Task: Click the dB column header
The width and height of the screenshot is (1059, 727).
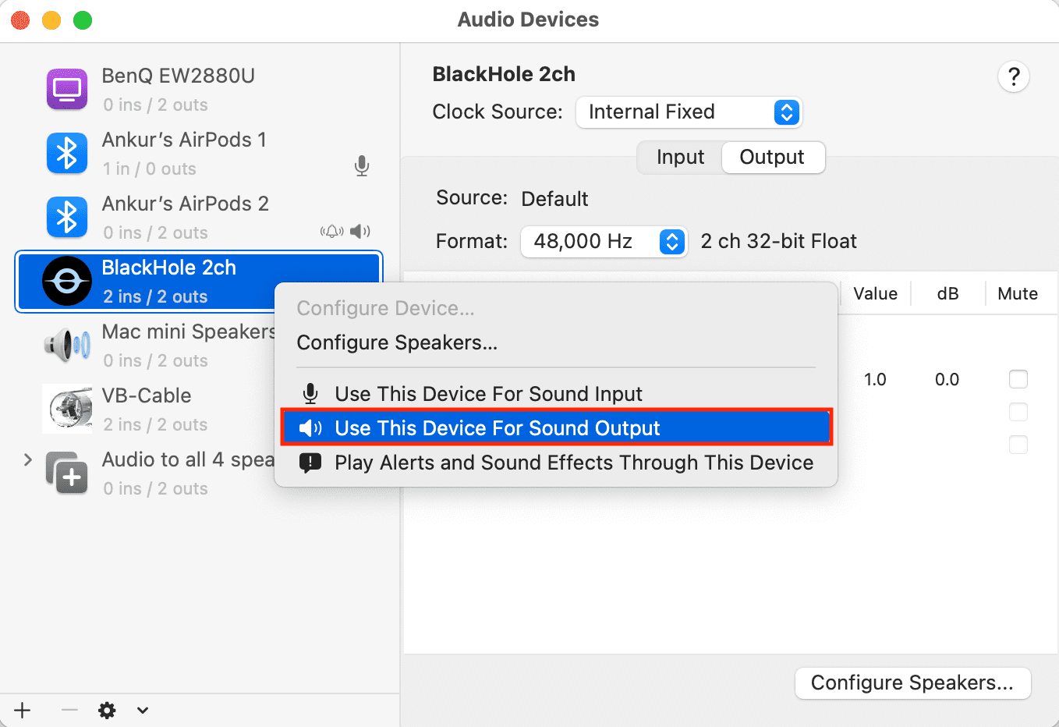Action: 947,293
